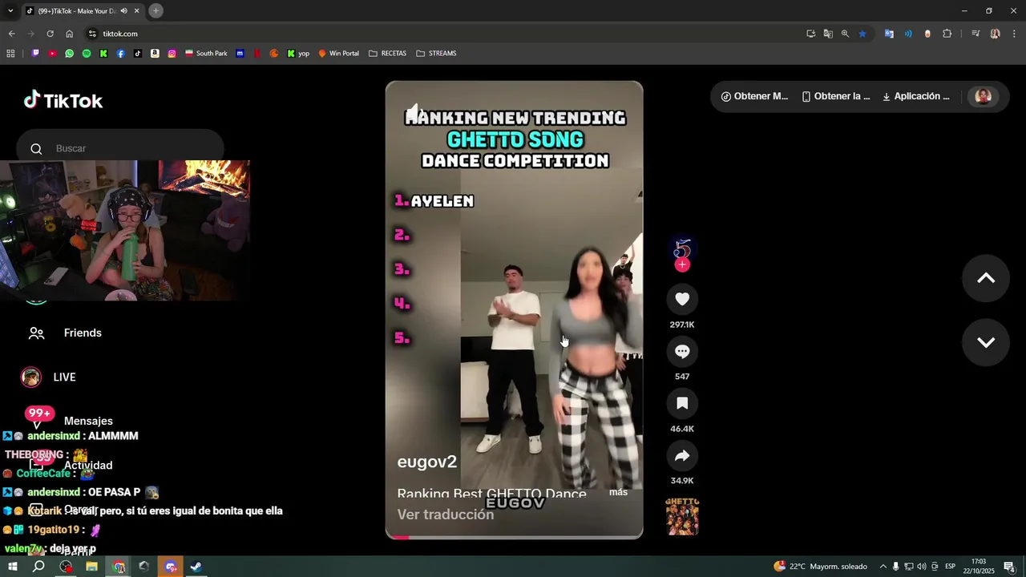Save the video with the bookmark icon
The width and height of the screenshot is (1026, 577).
click(682, 403)
